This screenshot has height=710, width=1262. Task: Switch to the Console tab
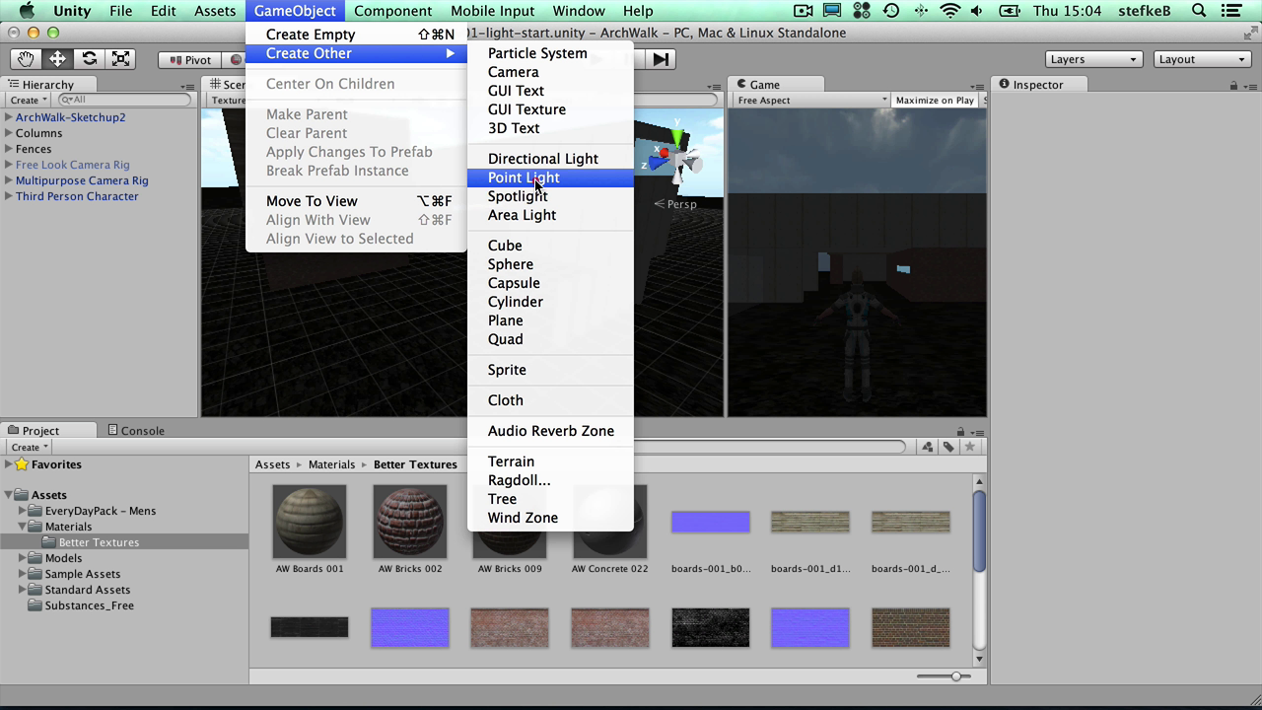tap(136, 431)
